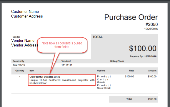
Task: Click the quantity value '1'
Action: 20,77
